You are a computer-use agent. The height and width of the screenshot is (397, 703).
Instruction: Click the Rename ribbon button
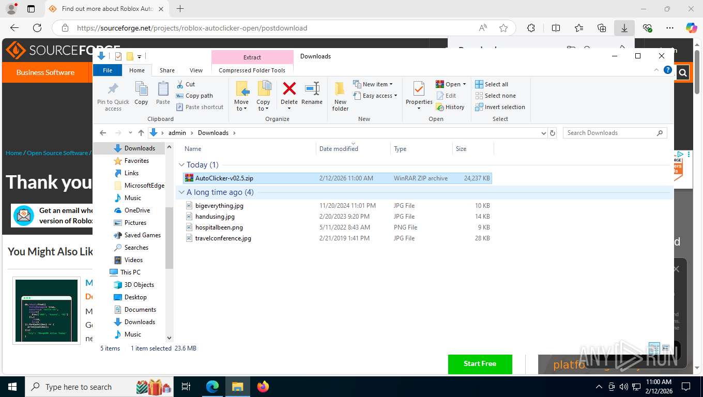coord(312,94)
